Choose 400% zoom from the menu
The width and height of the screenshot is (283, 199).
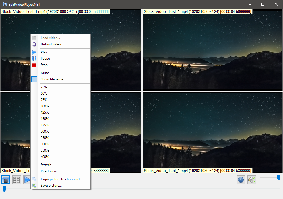click(45, 157)
